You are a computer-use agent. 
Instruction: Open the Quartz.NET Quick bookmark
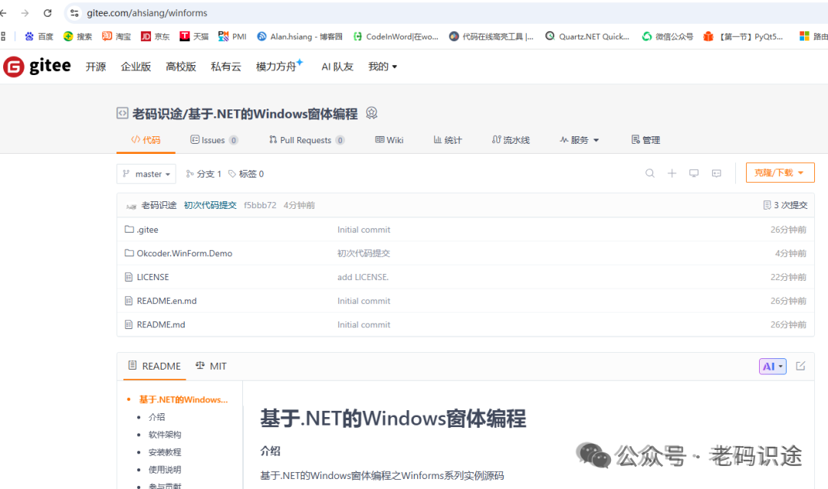pyautogui.click(x=588, y=37)
